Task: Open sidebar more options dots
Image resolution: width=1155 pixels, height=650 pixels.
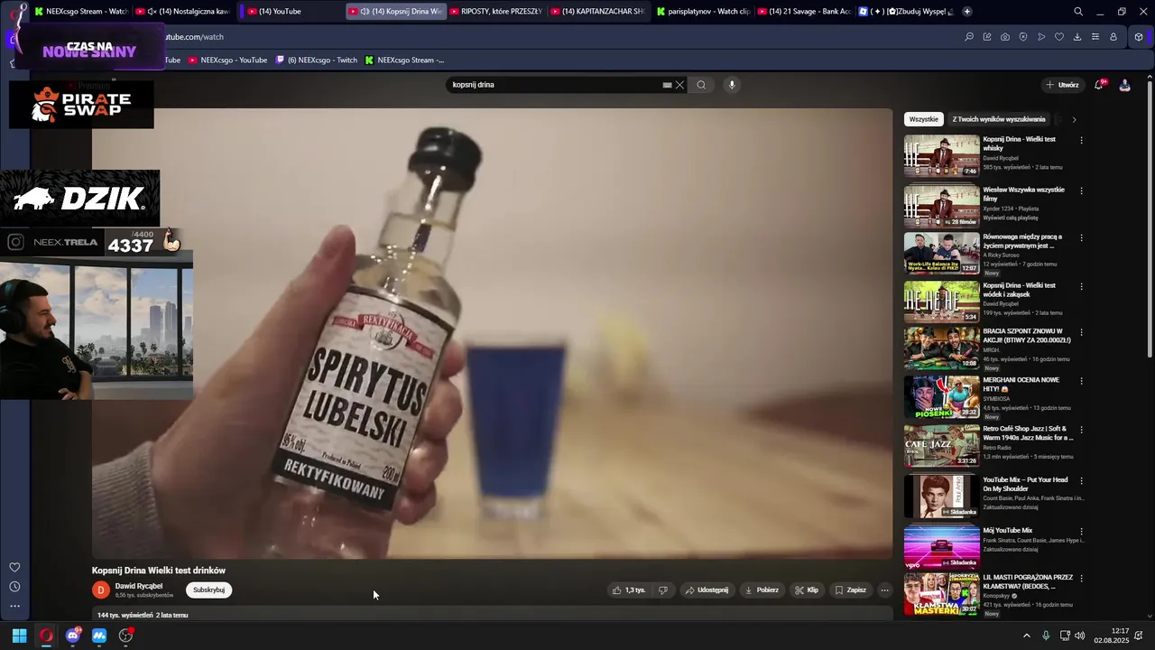Action: pyautogui.click(x=14, y=606)
